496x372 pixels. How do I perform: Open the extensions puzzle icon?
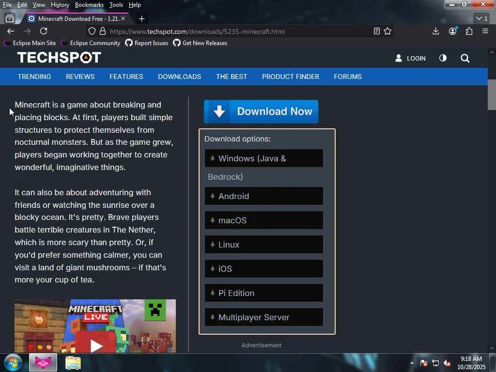pyautogui.click(x=469, y=31)
